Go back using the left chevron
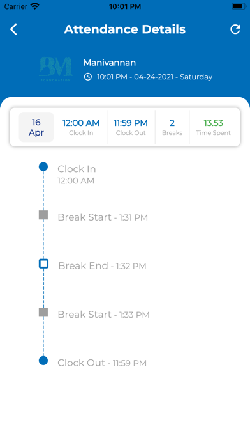Screen dimensions: 250x445 point(13,29)
